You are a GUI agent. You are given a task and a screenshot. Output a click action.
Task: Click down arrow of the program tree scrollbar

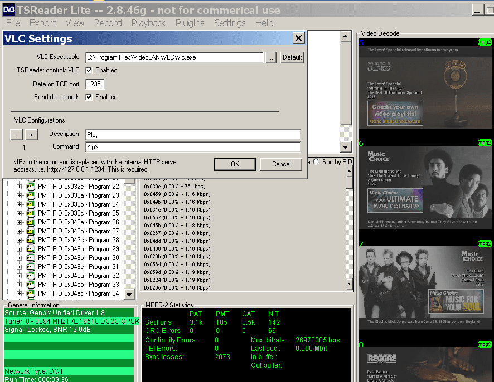129,295
